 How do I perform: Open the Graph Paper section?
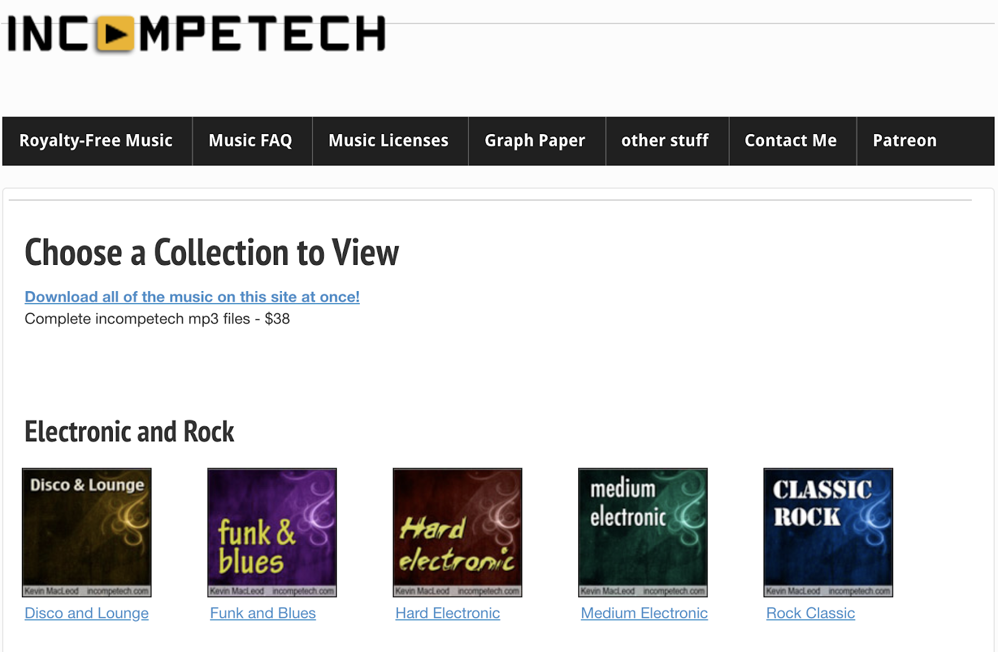click(535, 141)
